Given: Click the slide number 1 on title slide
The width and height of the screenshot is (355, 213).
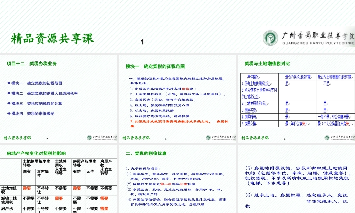Looking at the screenshot, I should 142,42.
